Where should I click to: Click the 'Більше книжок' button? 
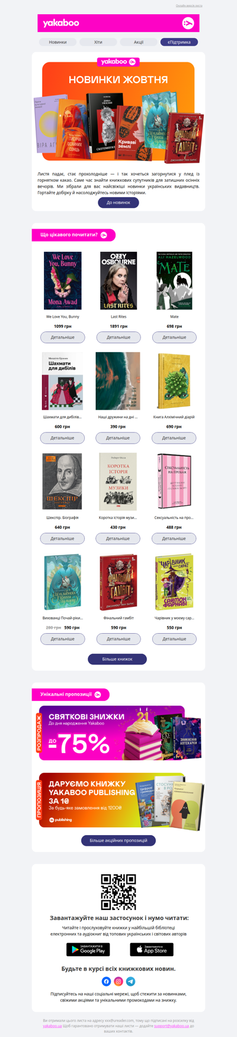tap(117, 659)
